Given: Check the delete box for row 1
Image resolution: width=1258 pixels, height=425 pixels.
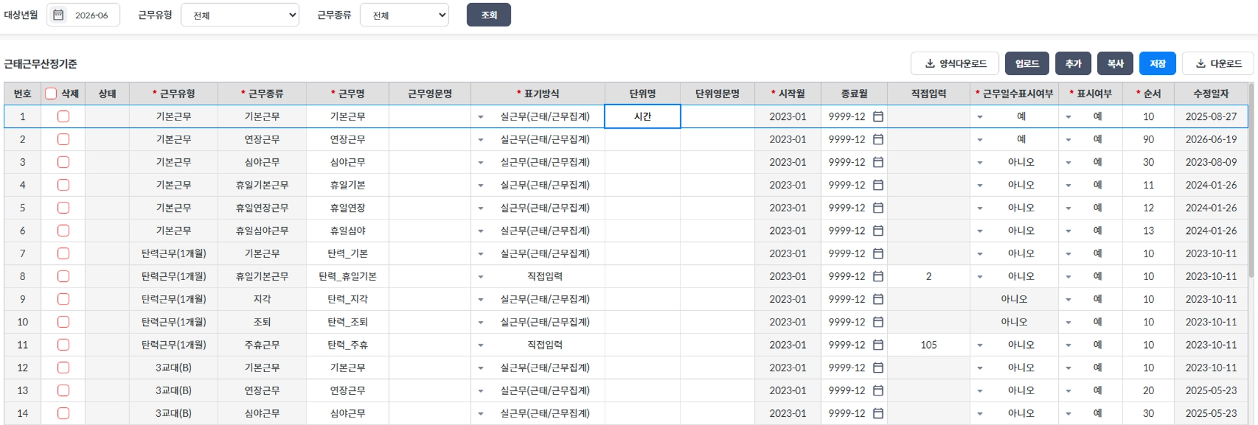Looking at the screenshot, I should click(63, 117).
